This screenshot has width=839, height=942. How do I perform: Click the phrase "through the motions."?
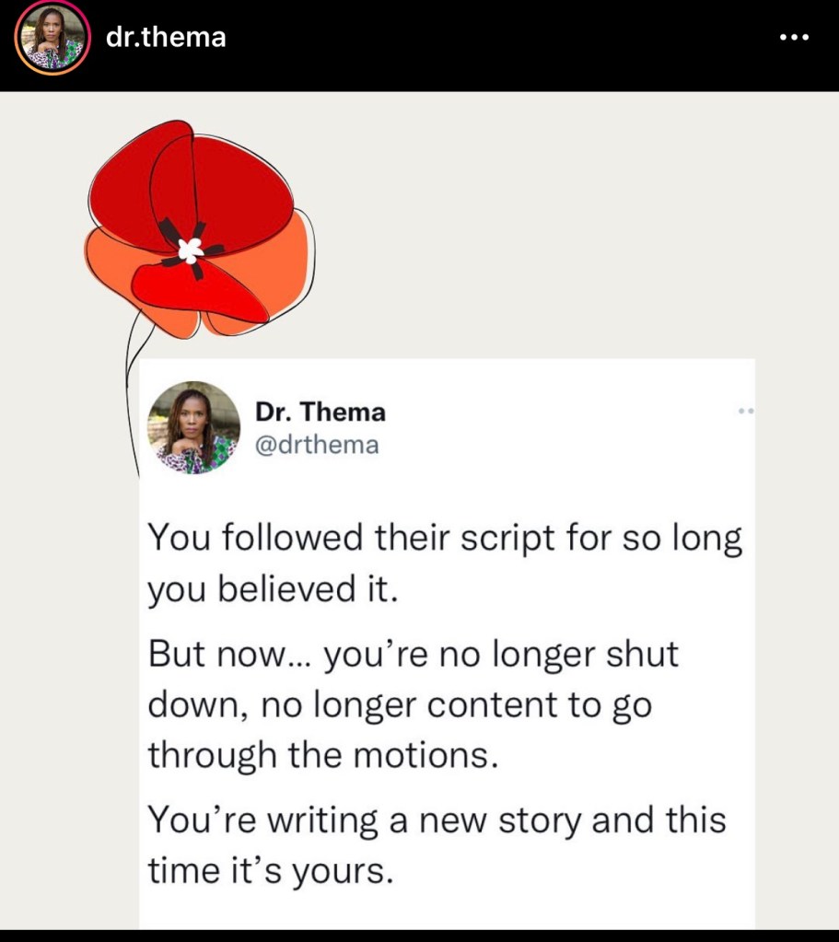323,755
